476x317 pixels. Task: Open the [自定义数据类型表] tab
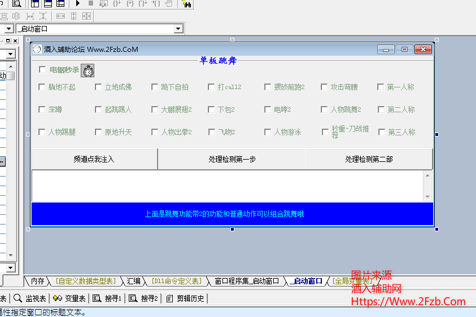click(x=86, y=281)
